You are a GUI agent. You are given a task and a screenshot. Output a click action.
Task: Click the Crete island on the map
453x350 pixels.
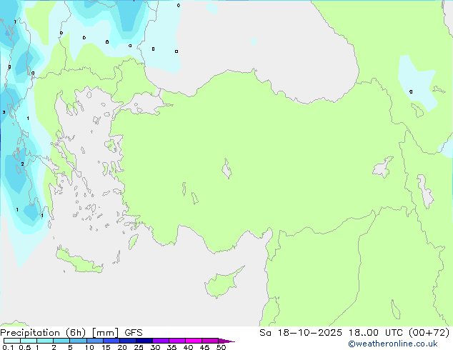coord(78,261)
